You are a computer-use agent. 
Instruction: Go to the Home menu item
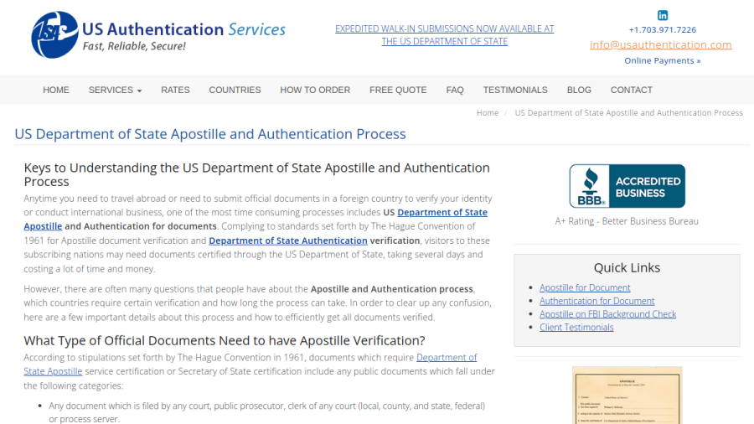[56, 90]
